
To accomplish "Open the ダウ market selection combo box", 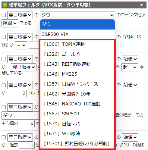I will pyautogui.click(x=77, y=15).
